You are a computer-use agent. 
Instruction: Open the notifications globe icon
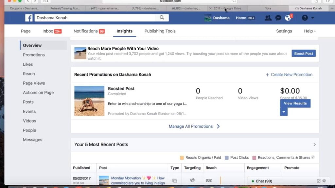tap(288, 18)
